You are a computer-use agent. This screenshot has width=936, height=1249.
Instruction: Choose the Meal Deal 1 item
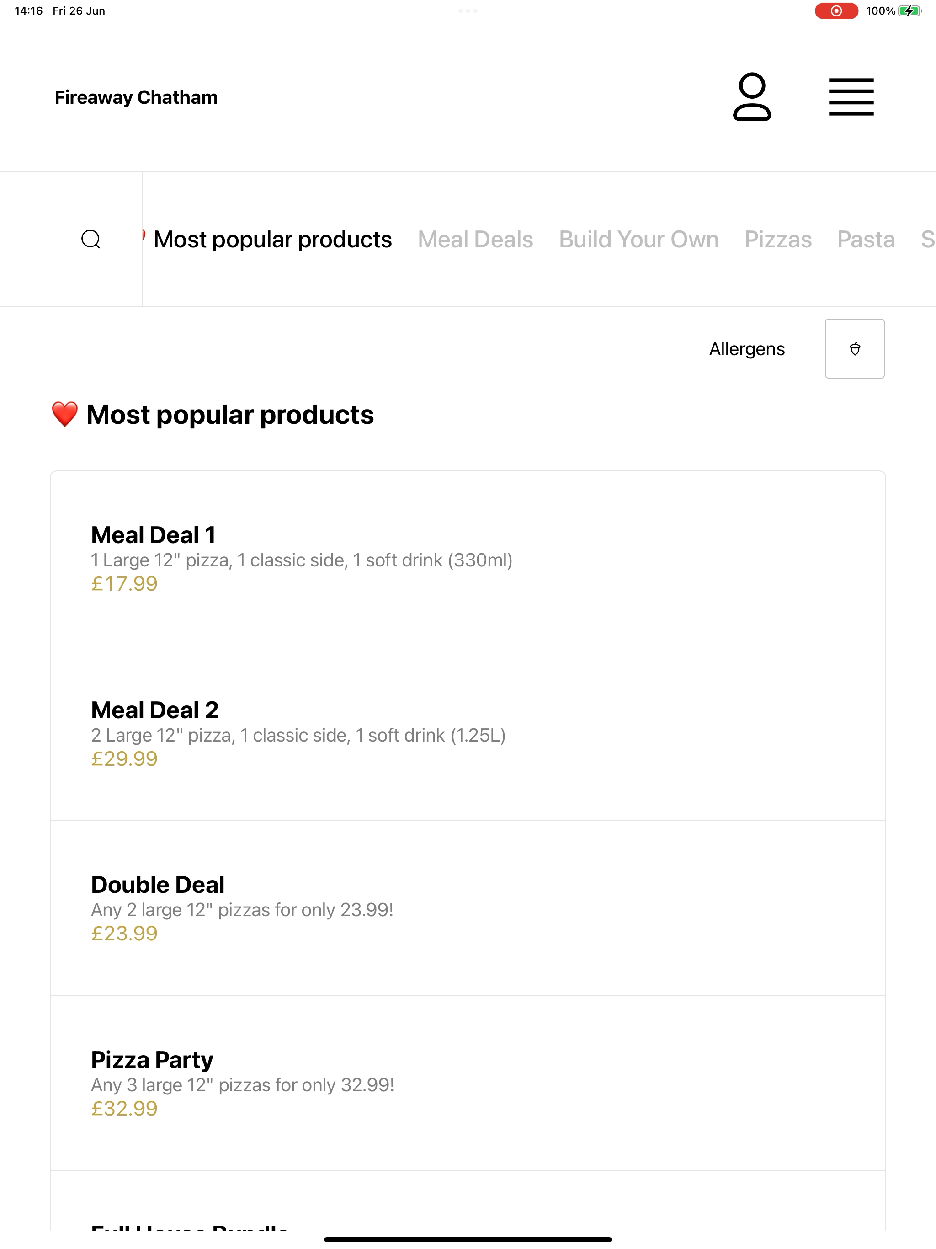(x=468, y=558)
